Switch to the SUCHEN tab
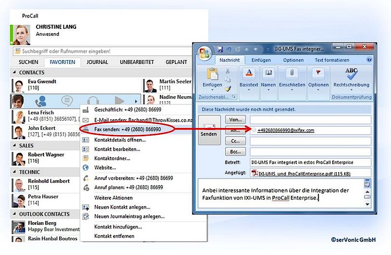391x255 pixels. click(28, 62)
